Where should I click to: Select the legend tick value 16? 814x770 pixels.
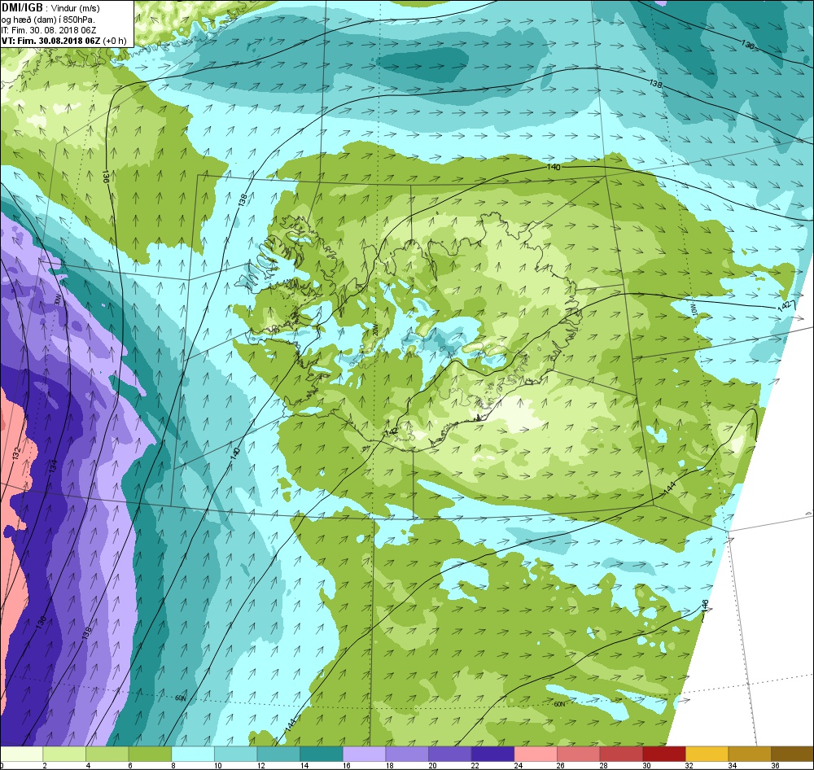point(347,765)
